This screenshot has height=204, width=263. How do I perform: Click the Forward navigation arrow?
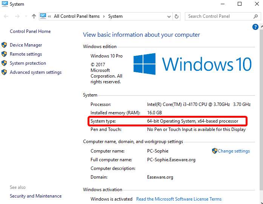(17, 16)
